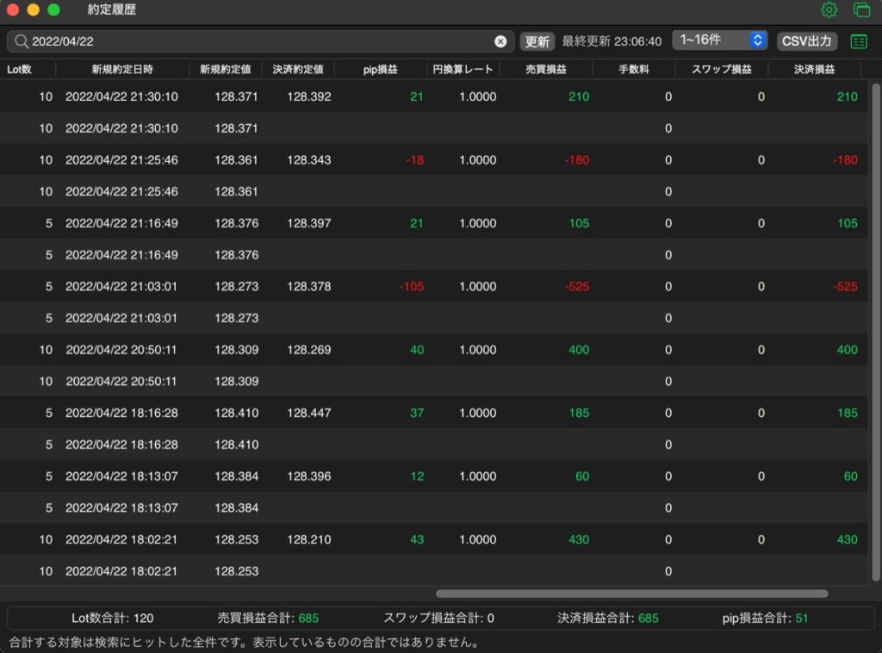Open the 1~16件 page range dropdown
Screen dimensions: 882x653
coord(719,40)
